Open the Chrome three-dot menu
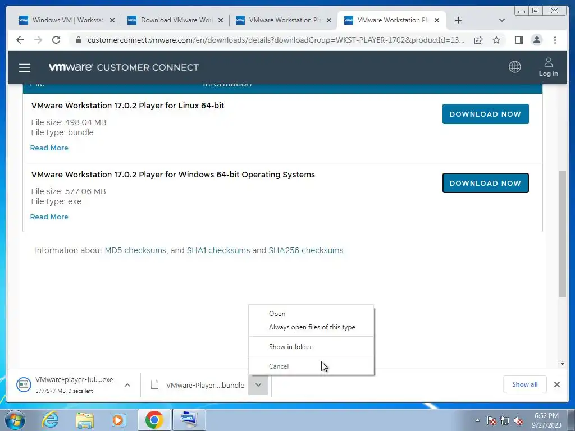This screenshot has height=431, width=575. 555,40
